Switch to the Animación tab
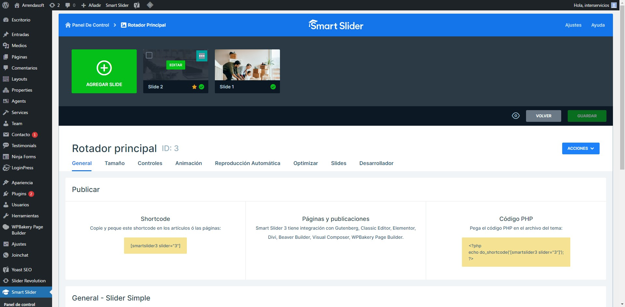Image resolution: width=625 pixels, height=307 pixels. [189, 163]
